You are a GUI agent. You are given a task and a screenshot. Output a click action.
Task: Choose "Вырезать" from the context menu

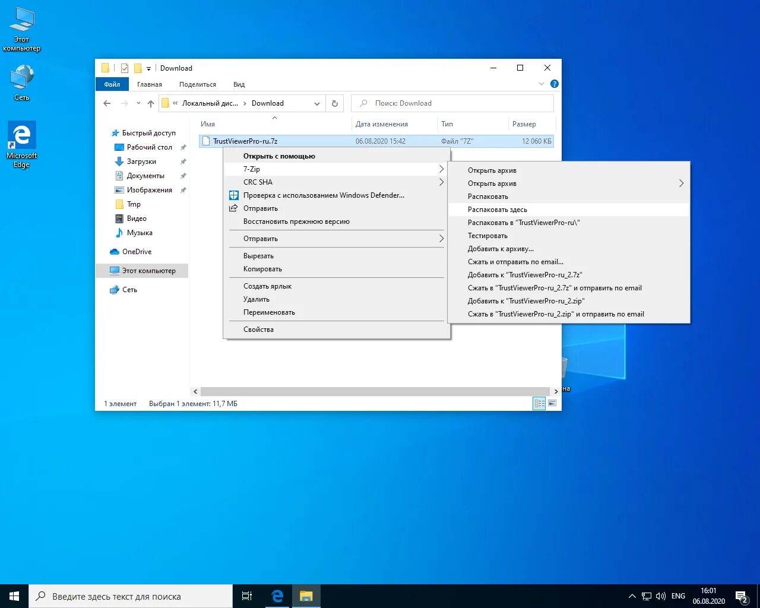[337, 256]
